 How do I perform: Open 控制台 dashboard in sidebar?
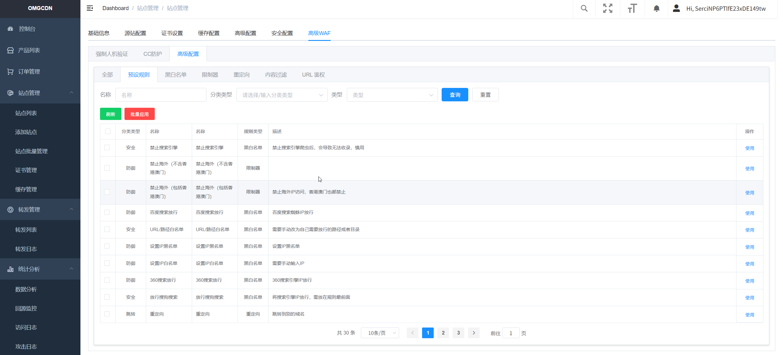coord(27,29)
